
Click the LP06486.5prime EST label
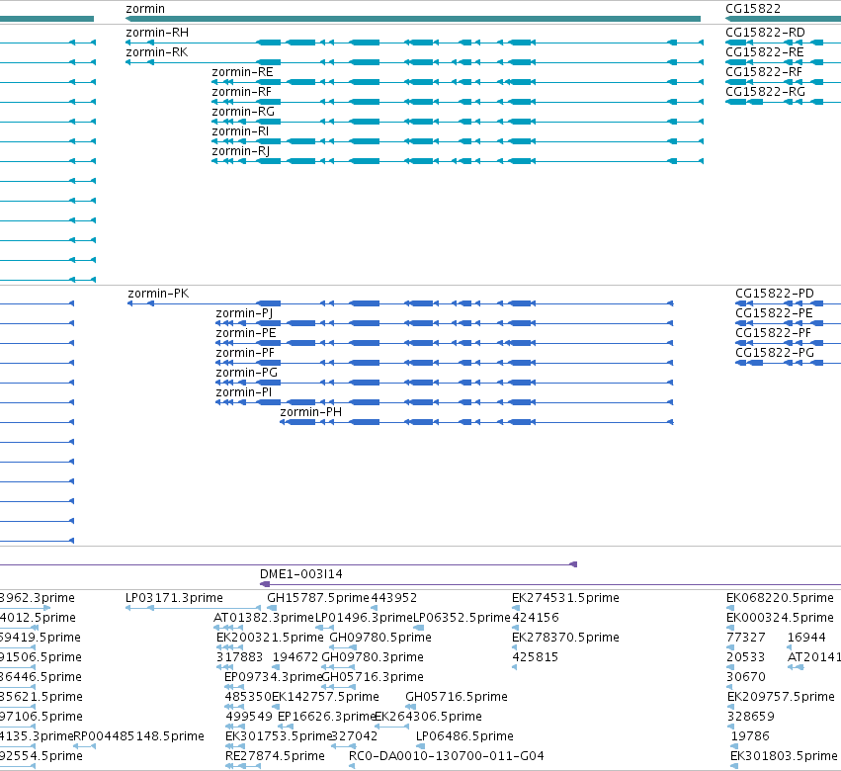pyautogui.click(x=465, y=736)
